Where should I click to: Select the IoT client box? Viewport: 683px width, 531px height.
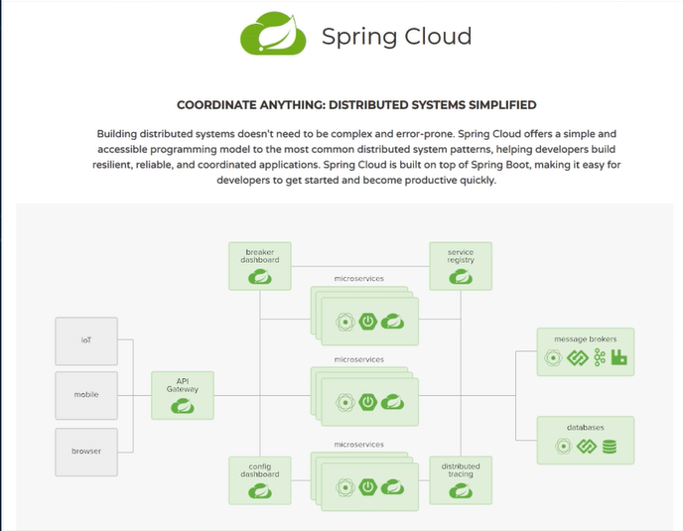point(86,339)
